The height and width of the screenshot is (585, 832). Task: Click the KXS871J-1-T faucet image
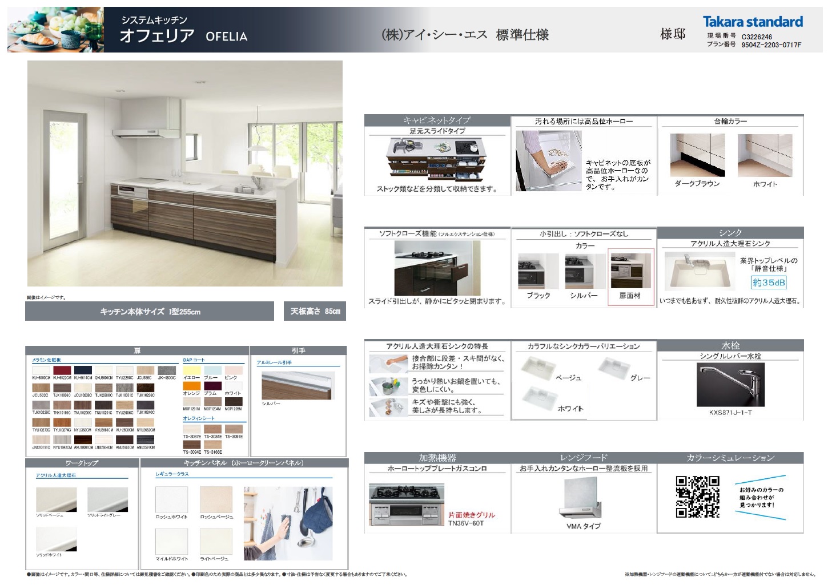point(730,385)
